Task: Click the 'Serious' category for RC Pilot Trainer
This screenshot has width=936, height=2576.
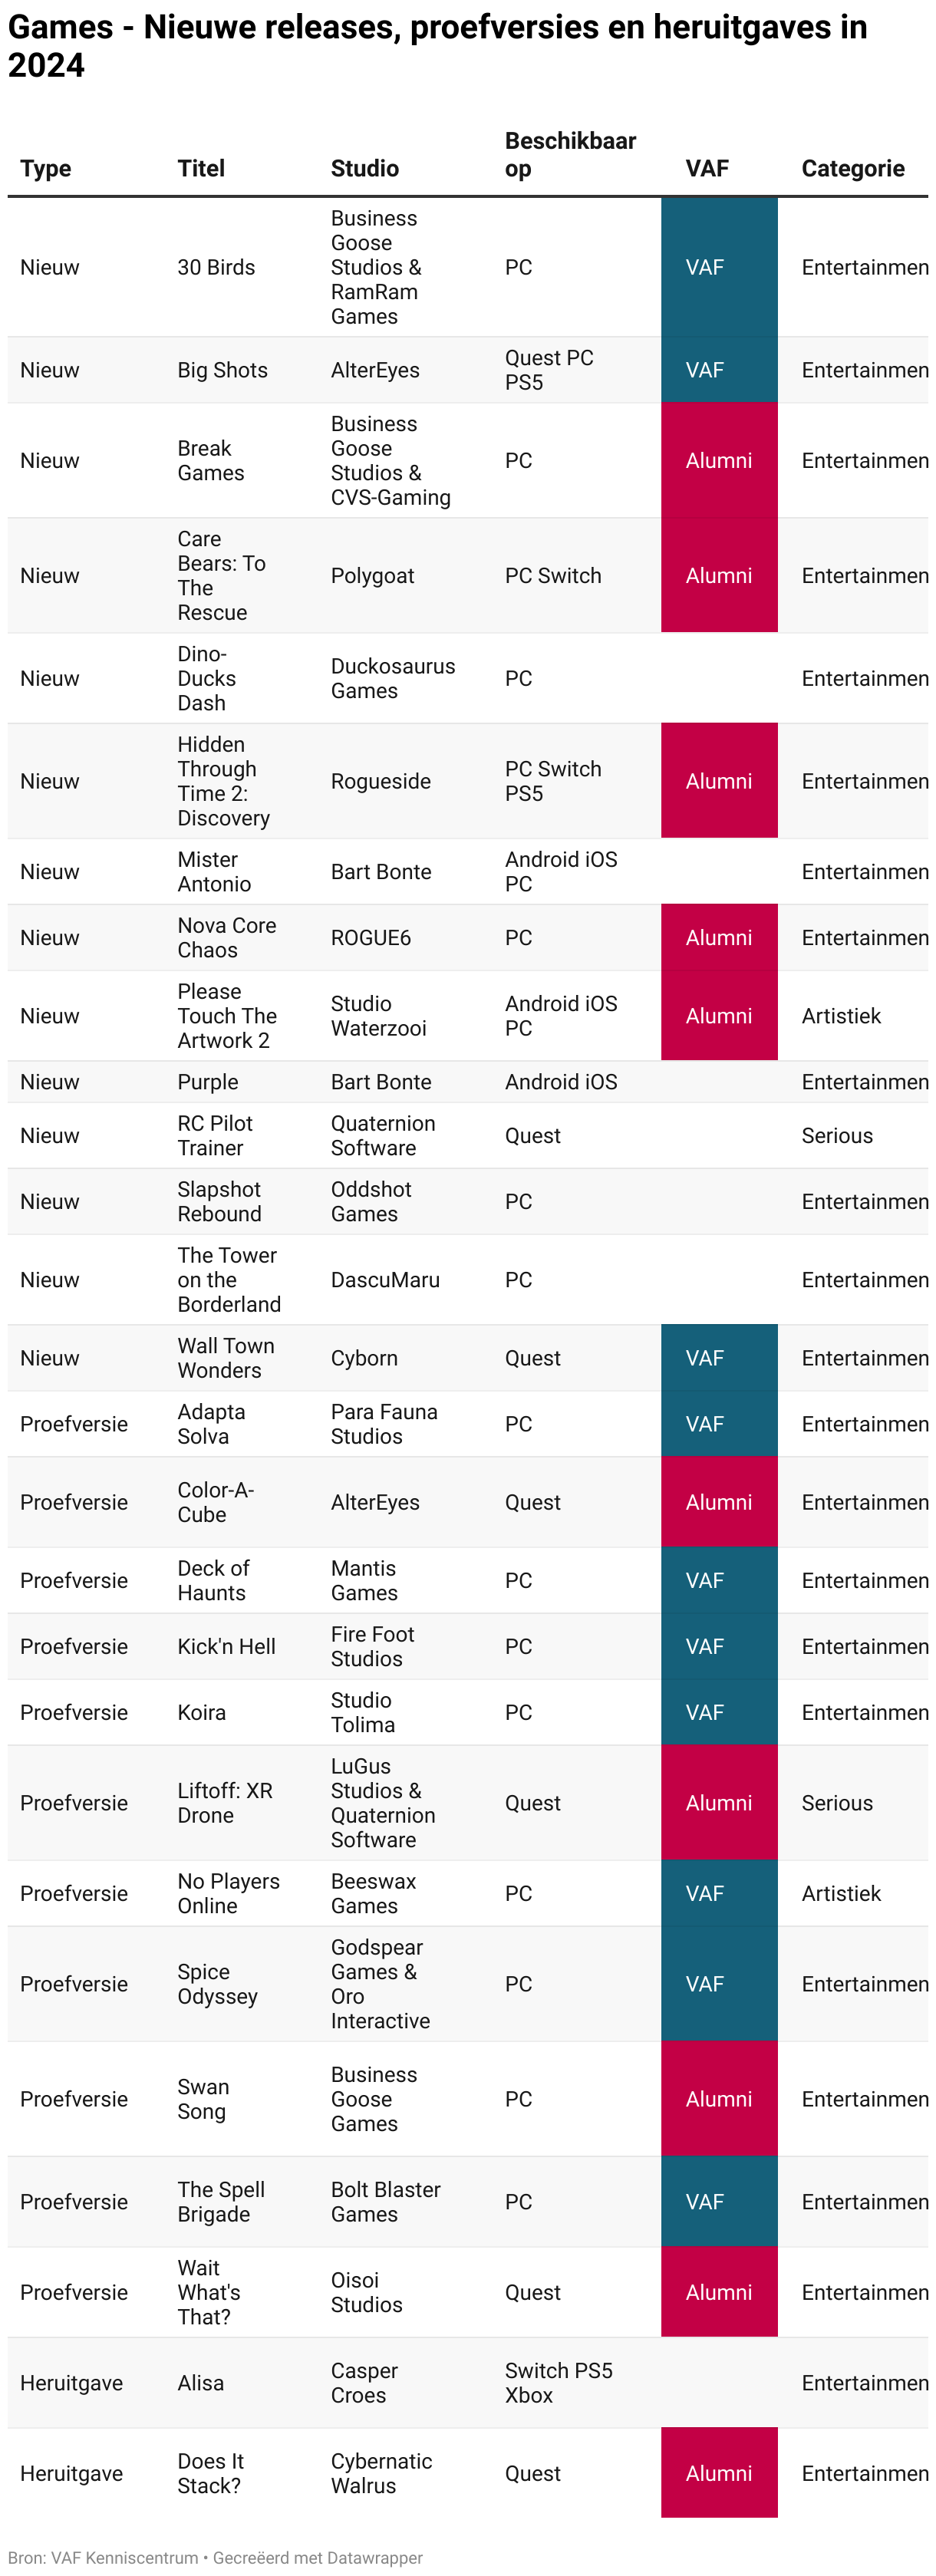Action: tap(837, 1135)
